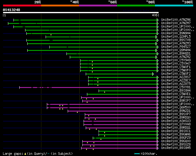The height and width of the screenshot is (156, 196).
Task: Click the yellow gap marker under B9GPZ9 alignment
Action: 101,139
